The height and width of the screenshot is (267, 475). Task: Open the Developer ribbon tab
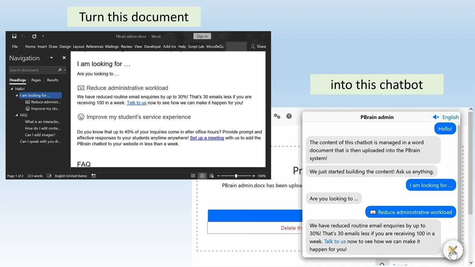[x=153, y=47]
